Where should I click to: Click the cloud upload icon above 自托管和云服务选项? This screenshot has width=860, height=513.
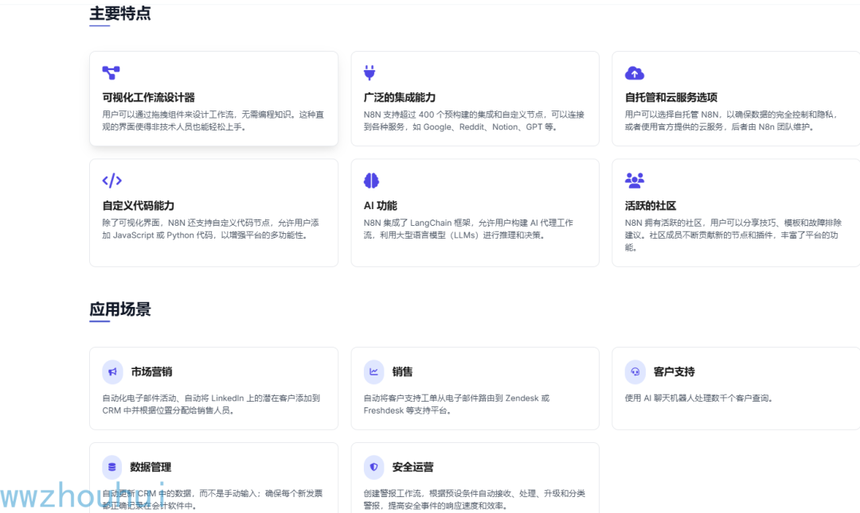click(635, 73)
